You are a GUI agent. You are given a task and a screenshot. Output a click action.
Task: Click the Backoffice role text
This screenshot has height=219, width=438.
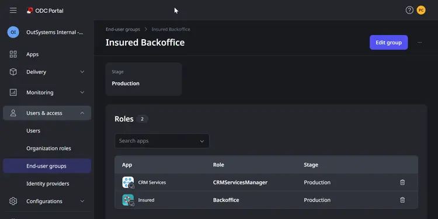point(226,200)
